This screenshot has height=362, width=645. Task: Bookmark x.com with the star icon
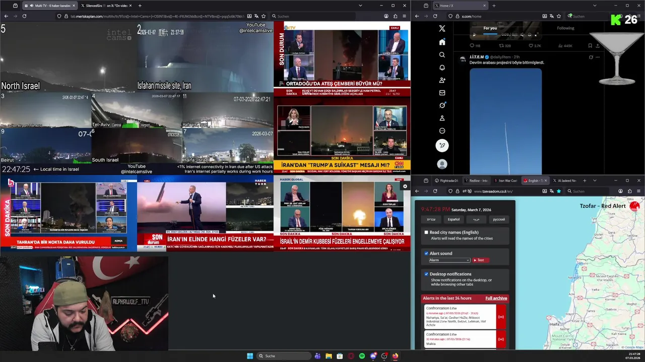pyautogui.click(x=558, y=16)
